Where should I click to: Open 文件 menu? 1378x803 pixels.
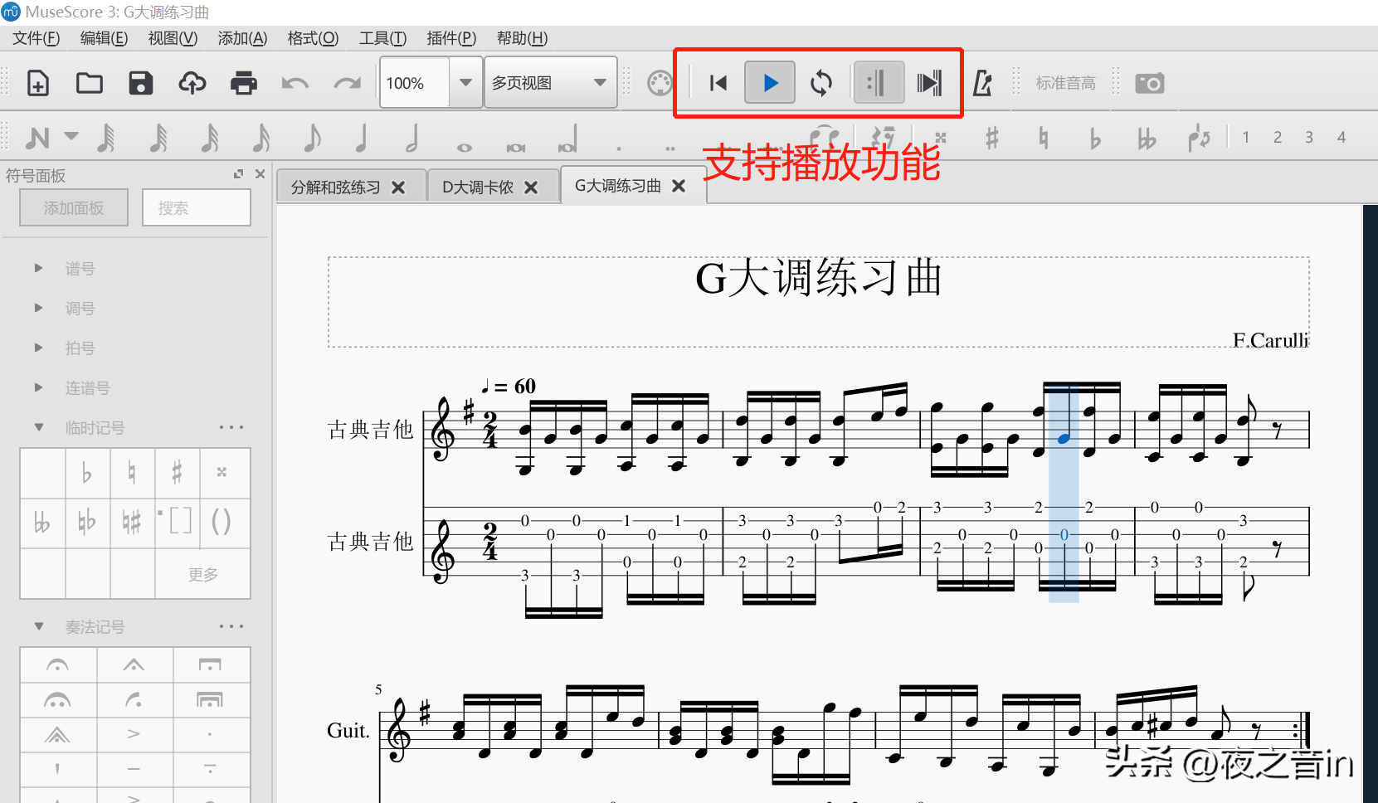(x=37, y=38)
